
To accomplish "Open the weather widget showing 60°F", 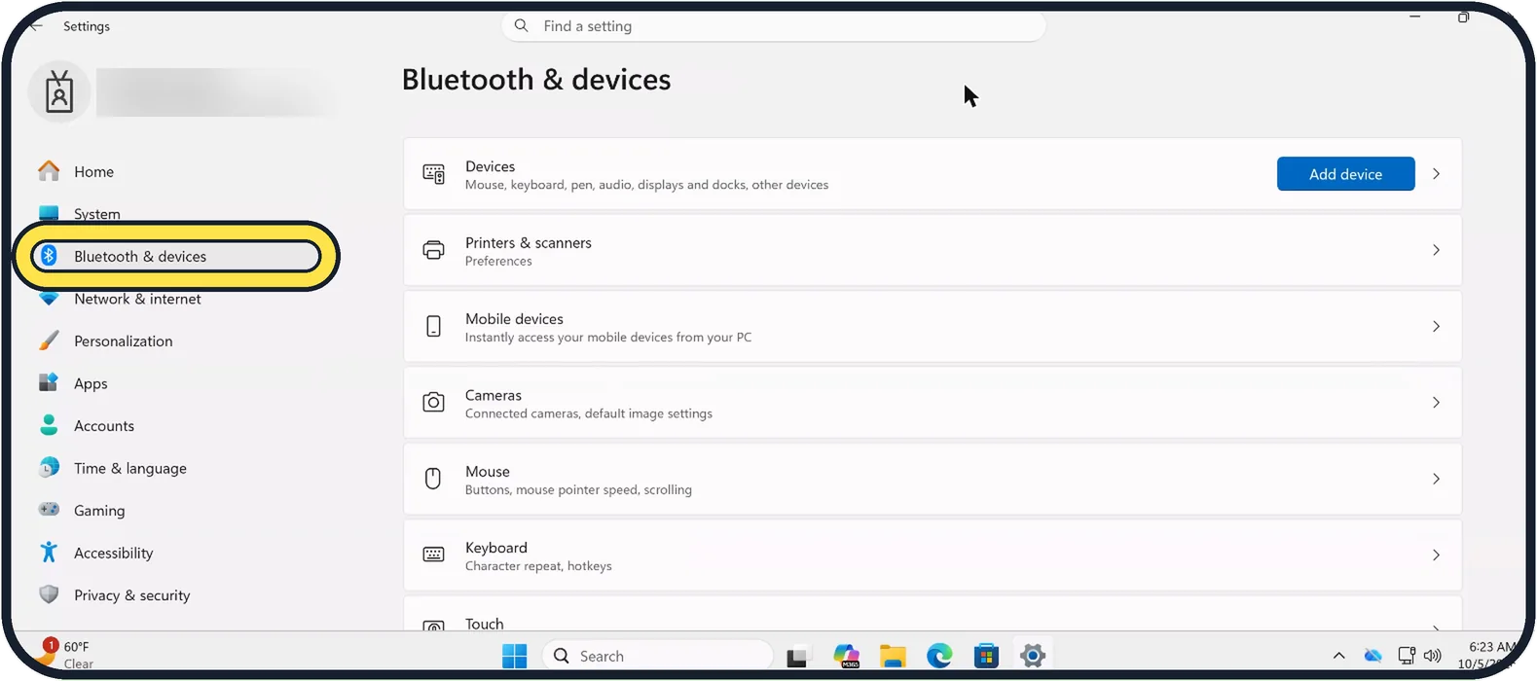I will (x=66, y=654).
